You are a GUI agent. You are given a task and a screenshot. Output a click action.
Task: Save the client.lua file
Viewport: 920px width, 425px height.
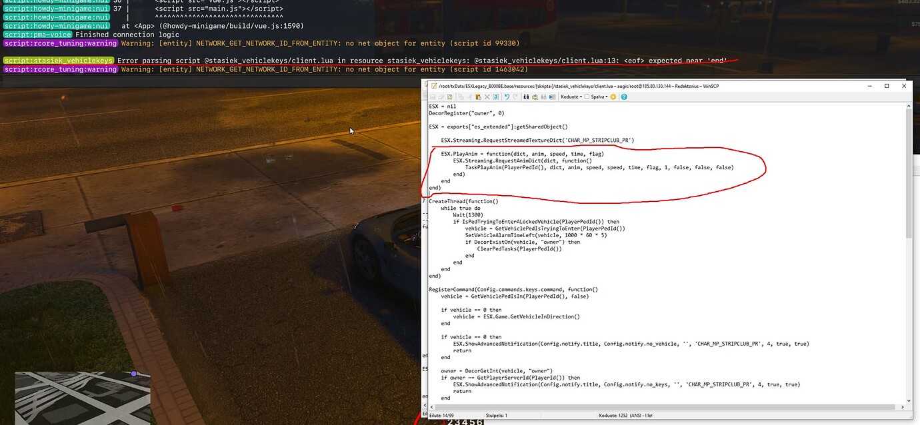432,97
